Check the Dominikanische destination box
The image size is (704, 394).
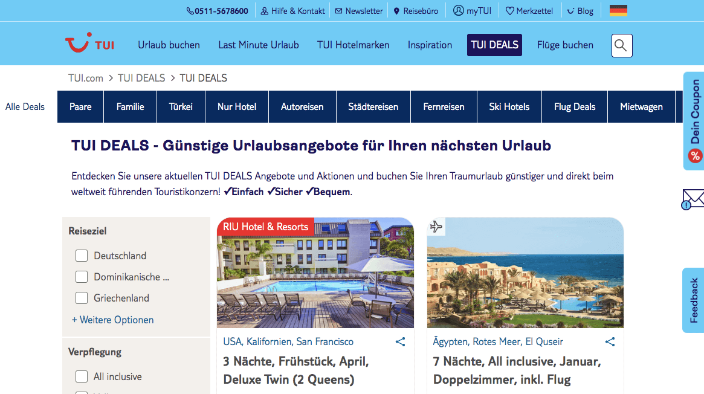tap(82, 277)
